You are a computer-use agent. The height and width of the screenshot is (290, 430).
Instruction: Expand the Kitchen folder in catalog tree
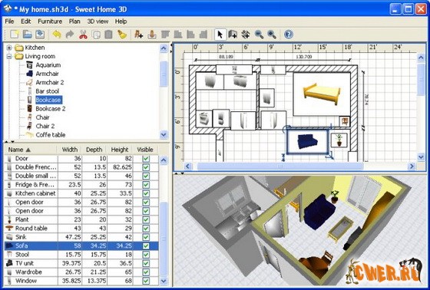click(9, 48)
